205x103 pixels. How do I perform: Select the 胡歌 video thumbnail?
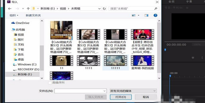[x=143, y=34]
